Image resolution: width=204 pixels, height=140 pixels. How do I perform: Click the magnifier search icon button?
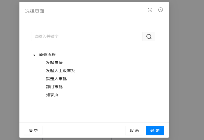pyautogui.click(x=149, y=37)
